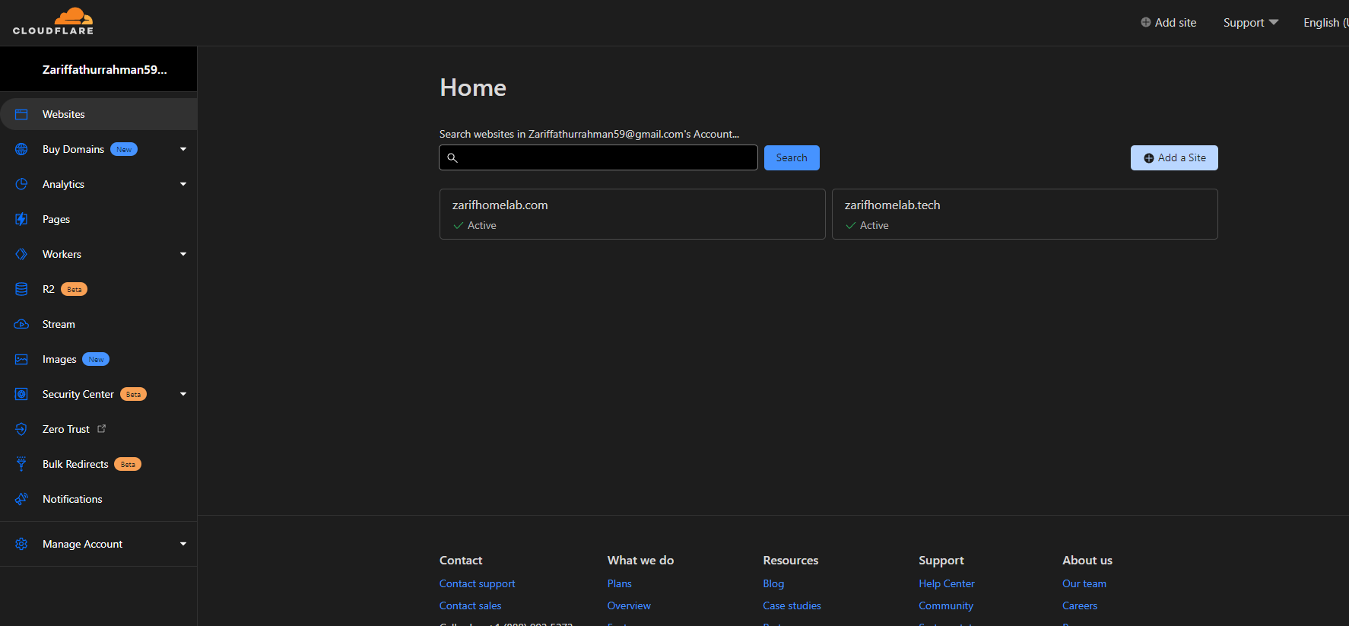Click the Notifications megaphone icon
Viewport: 1349px width, 626px height.
pos(21,499)
